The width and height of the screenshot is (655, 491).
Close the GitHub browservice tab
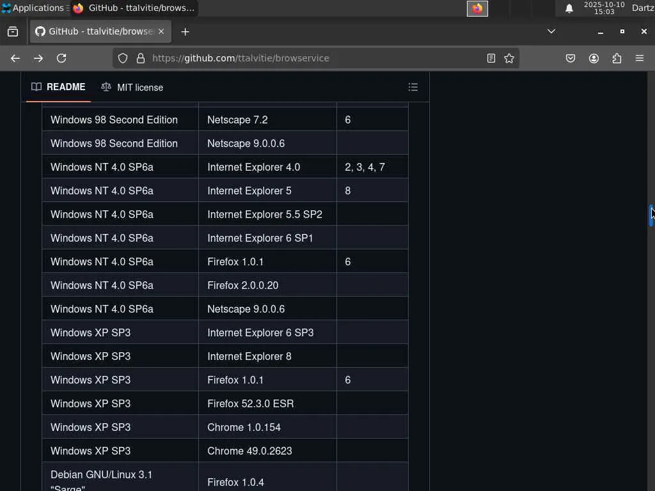pos(161,31)
